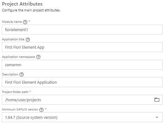Focus the /home/user/projects path field
This screenshot has width=167, height=124.
click(x=82, y=100)
